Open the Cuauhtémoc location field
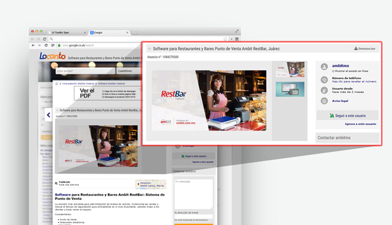The width and height of the screenshot is (392, 225). pyautogui.click(x=129, y=71)
